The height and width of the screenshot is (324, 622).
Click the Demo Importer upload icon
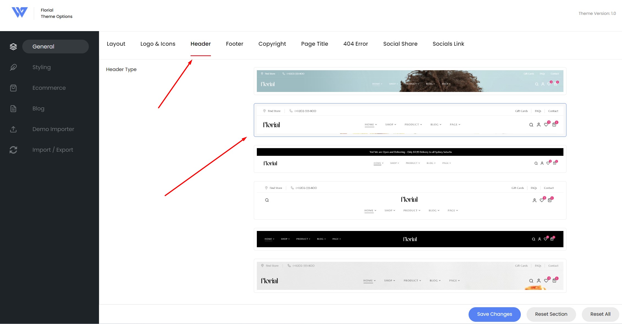click(x=13, y=129)
